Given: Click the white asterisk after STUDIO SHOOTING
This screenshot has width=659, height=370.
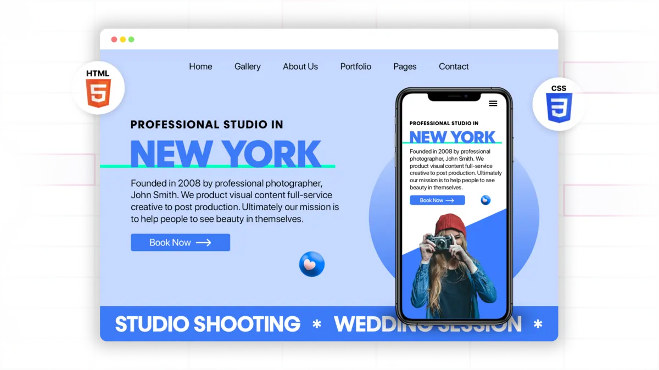Looking at the screenshot, I should (317, 324).
